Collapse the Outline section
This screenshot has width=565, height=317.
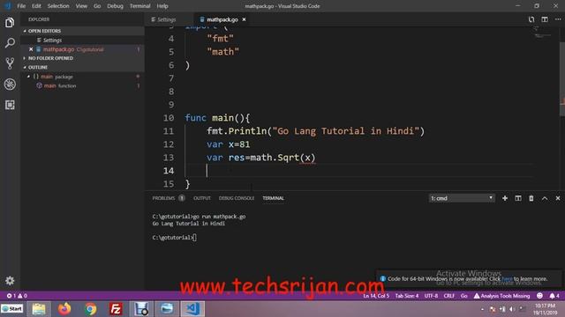click(82, 67)
